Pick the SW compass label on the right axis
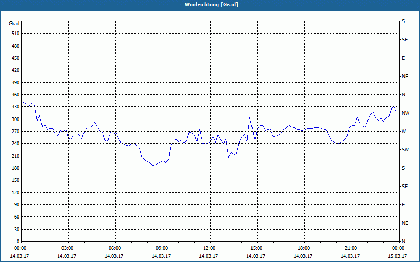Screen dimensions: 420x262 click(x=405, y=150)
